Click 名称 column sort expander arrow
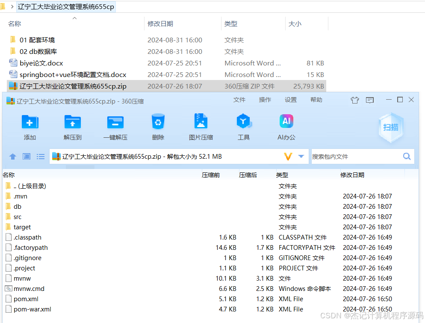 [x=74, y=18]
